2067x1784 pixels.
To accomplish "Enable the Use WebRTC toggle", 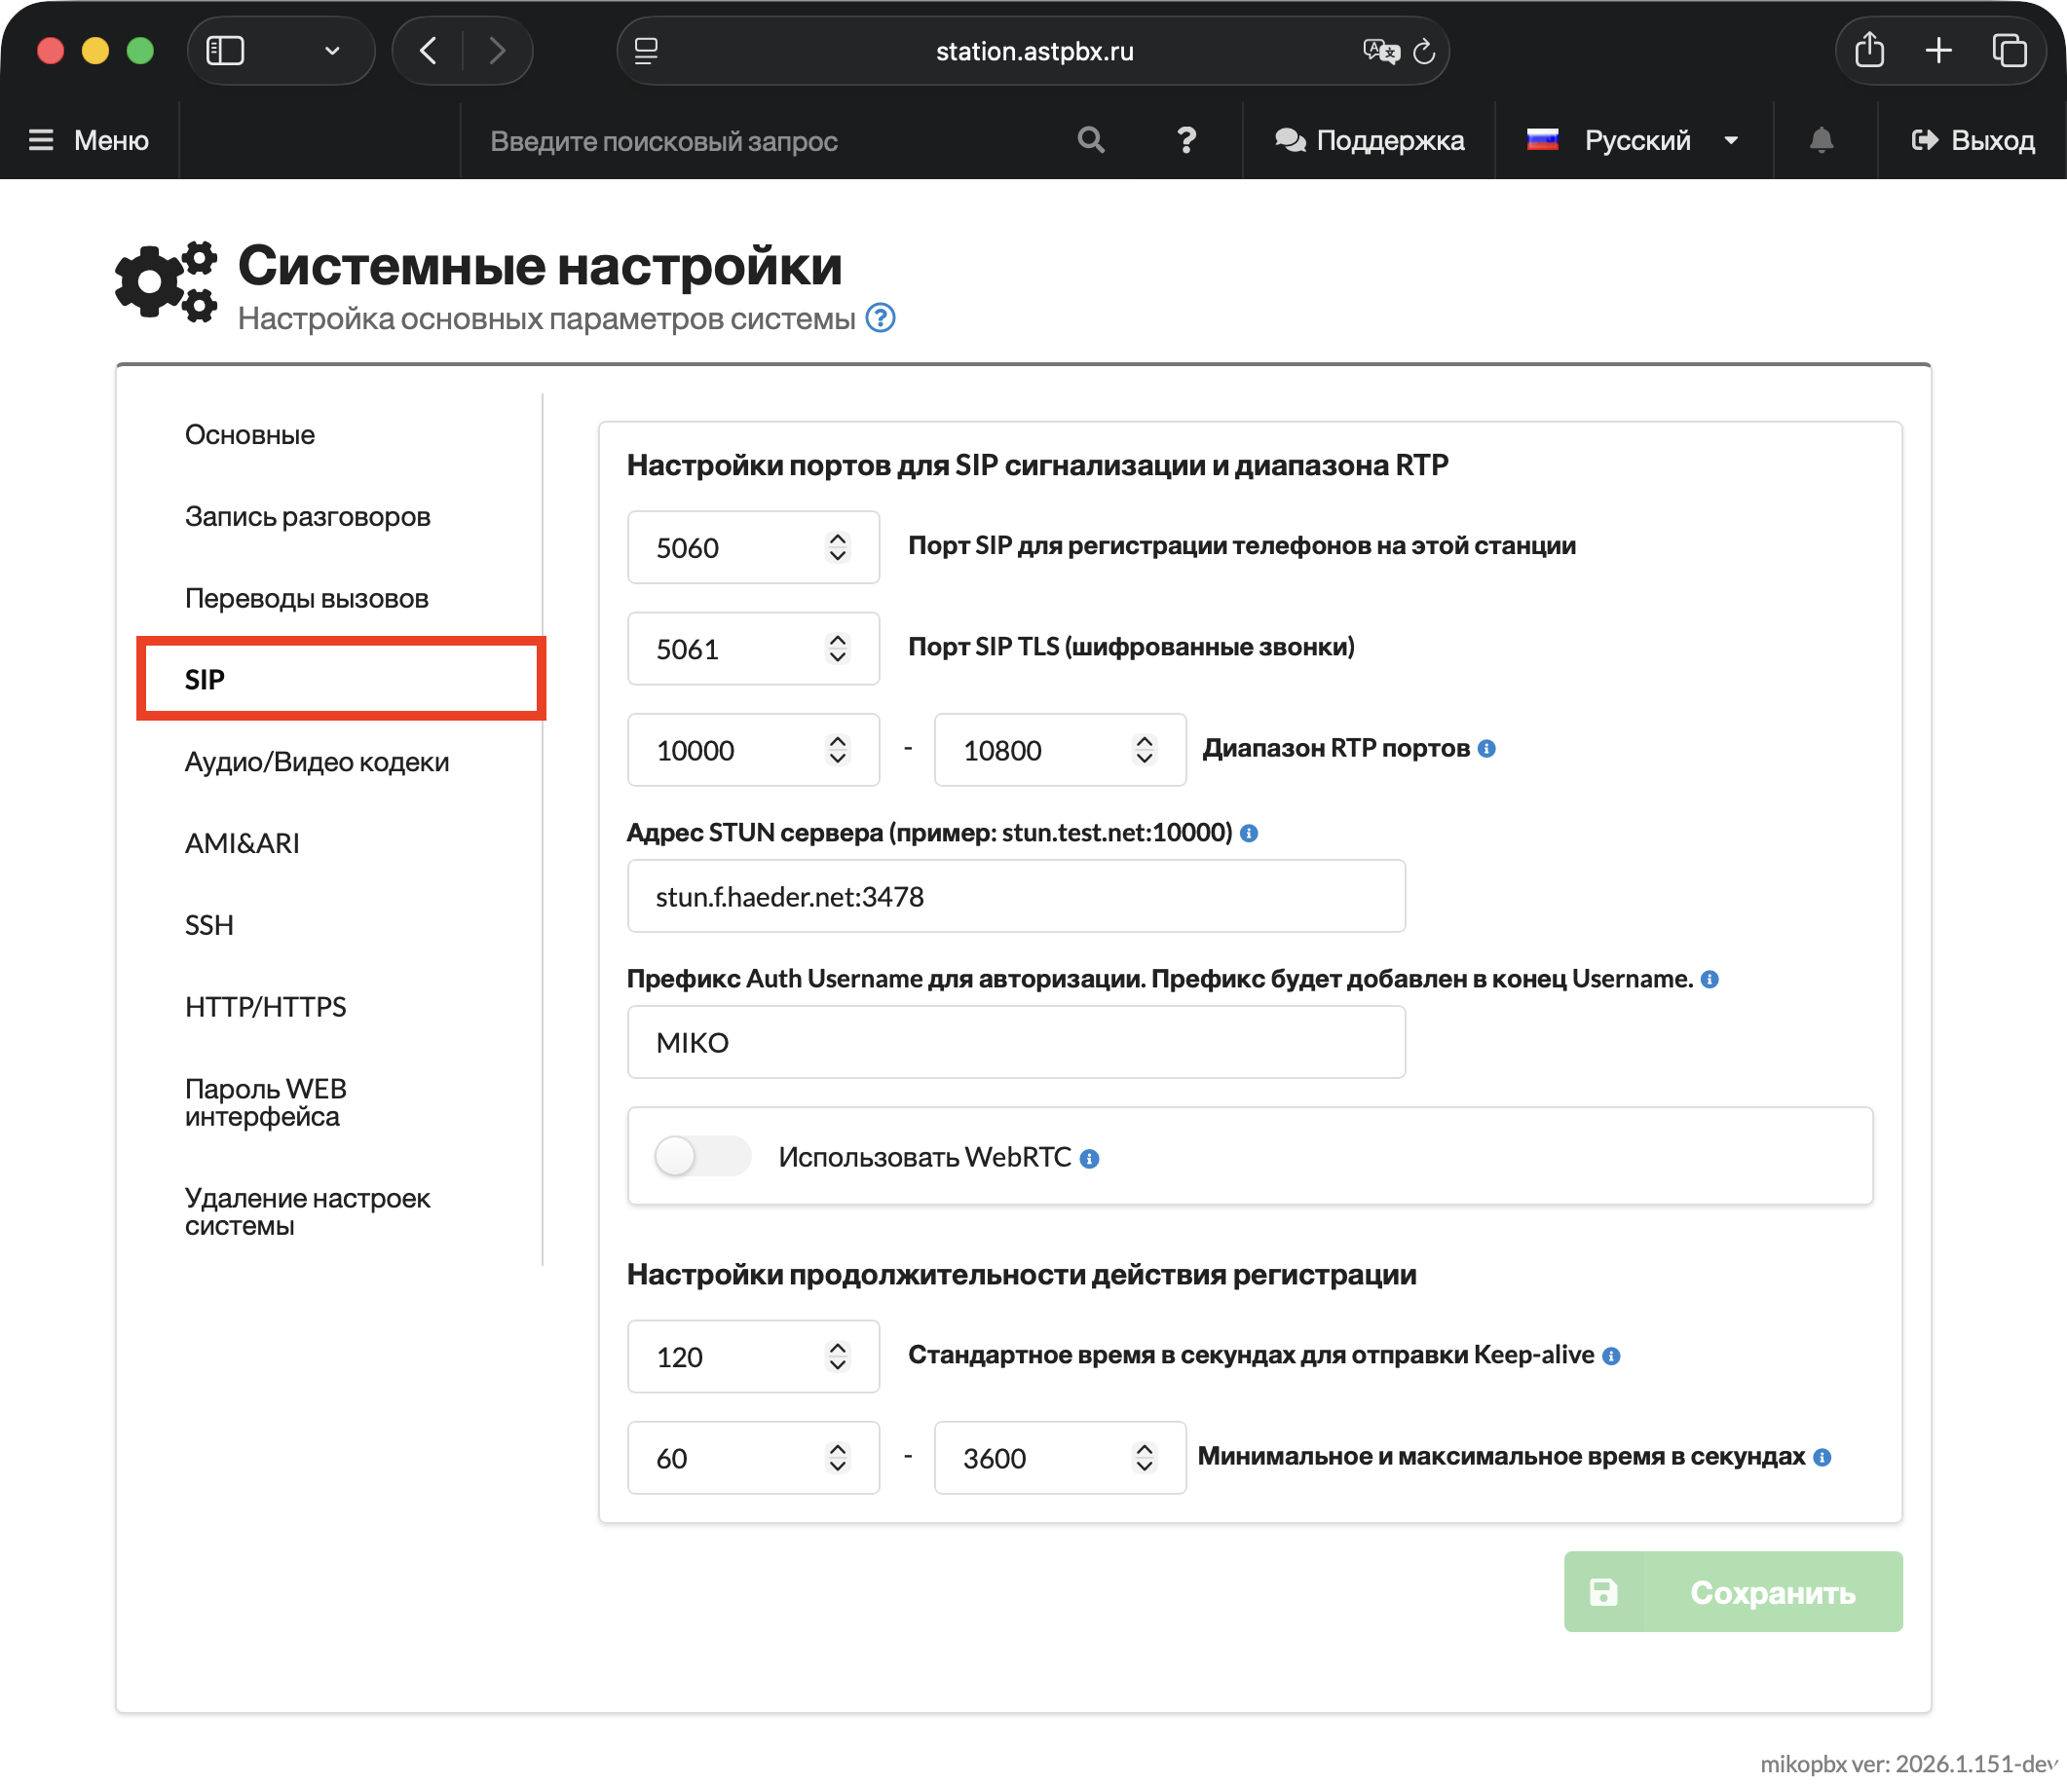I will pos(702,1157).
